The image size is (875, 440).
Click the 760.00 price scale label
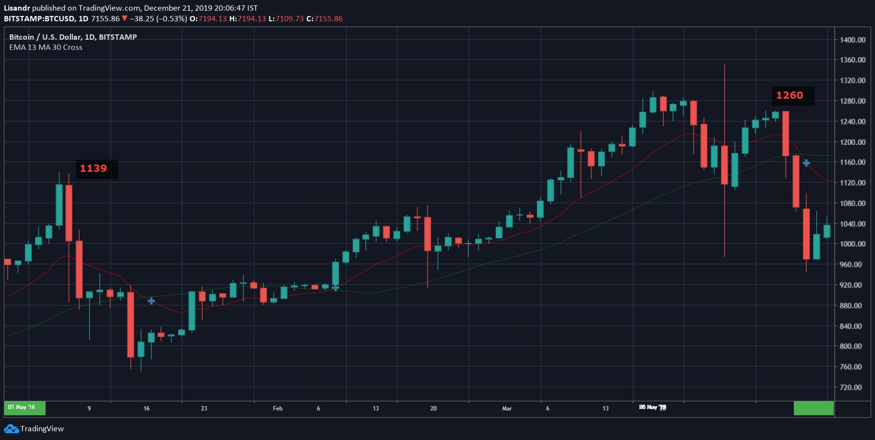click(851, 367)
